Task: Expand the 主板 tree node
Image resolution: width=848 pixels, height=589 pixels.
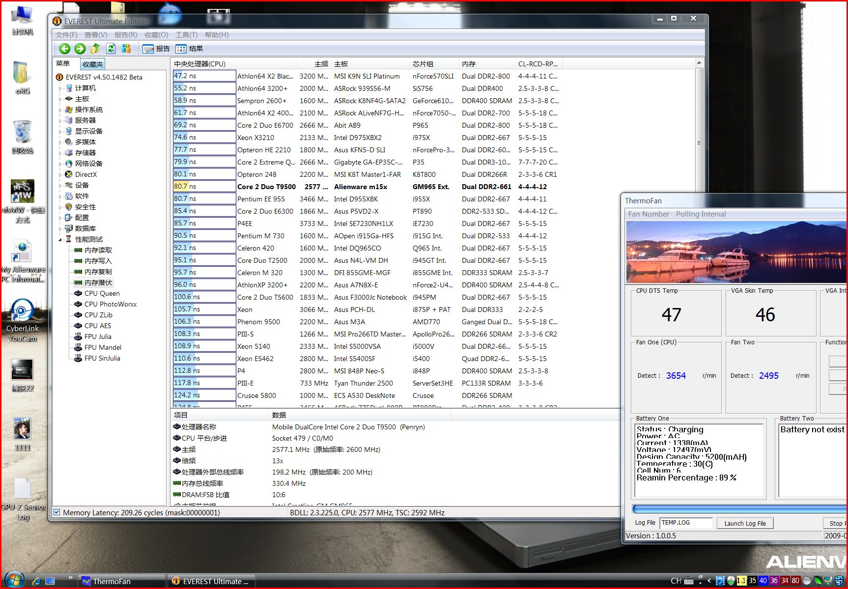Action: (60, 99)
